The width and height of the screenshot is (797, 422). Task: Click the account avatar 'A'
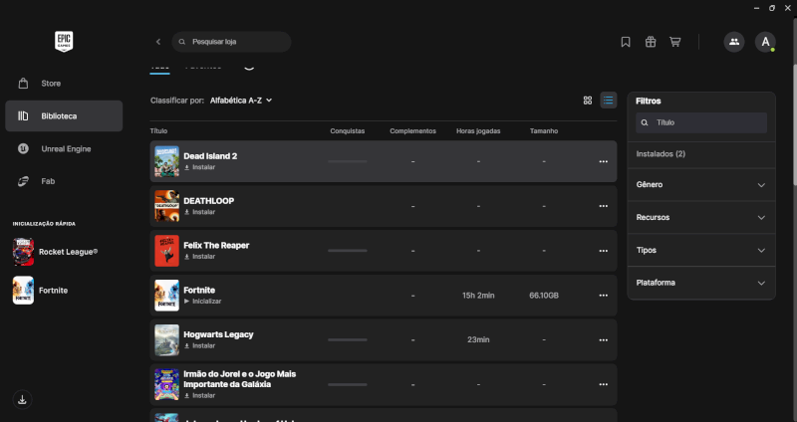[765, 42]
